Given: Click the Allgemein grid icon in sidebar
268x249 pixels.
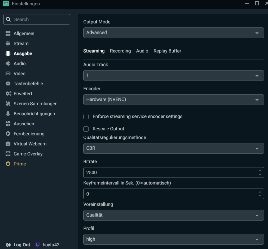Looking at the screenshot, I should click(x=8, y=33).
